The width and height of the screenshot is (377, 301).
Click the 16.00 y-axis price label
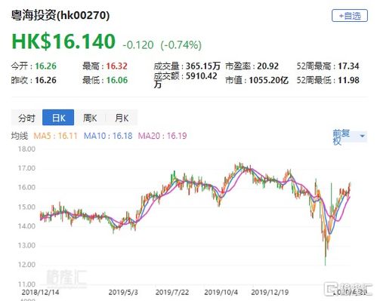point(26,187)
